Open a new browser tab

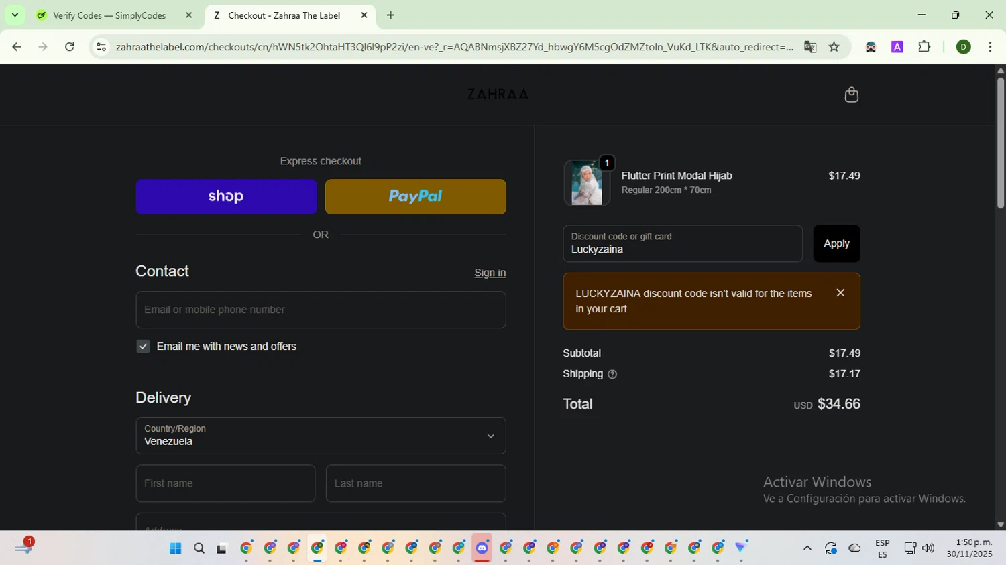[391, 15]
